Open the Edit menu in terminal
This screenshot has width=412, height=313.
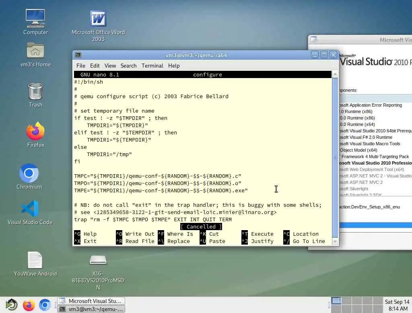pos(95,66)
